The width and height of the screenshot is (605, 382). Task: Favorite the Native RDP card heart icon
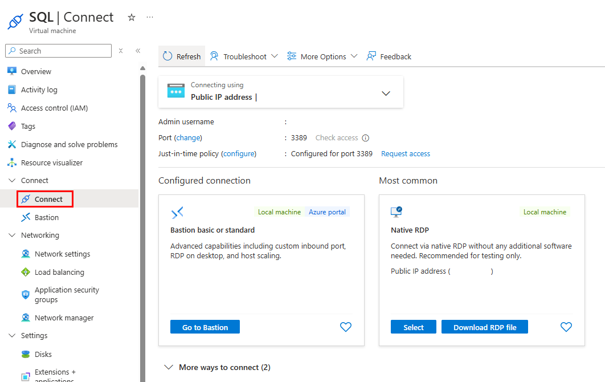566,327
